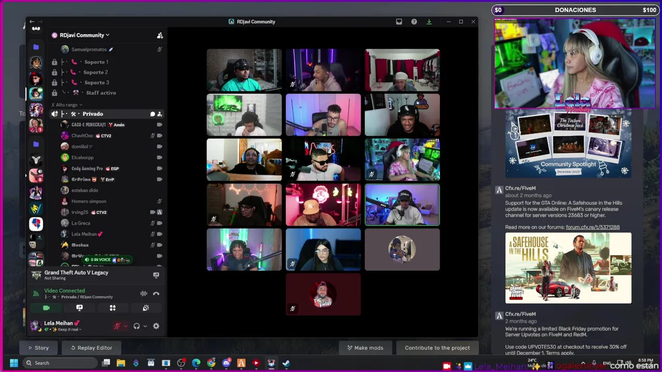The image size is (662, 372).
Task: Click the Cfx.re/FiveM avatar icon on first post
Action: 499,190
